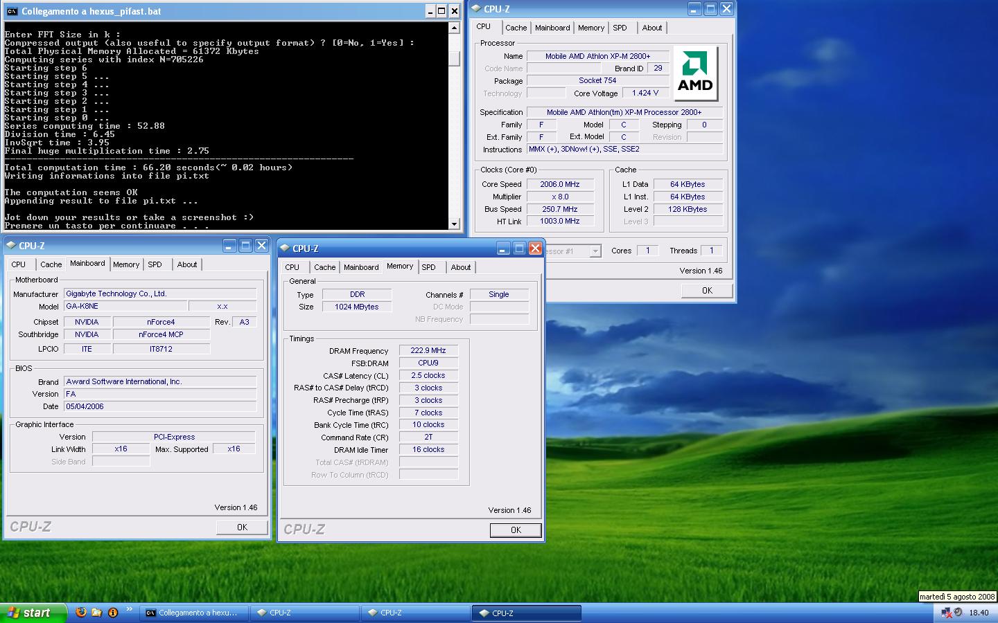Open the volume speaker tray icon
This screenshot has height=623, width=998.
958,613
